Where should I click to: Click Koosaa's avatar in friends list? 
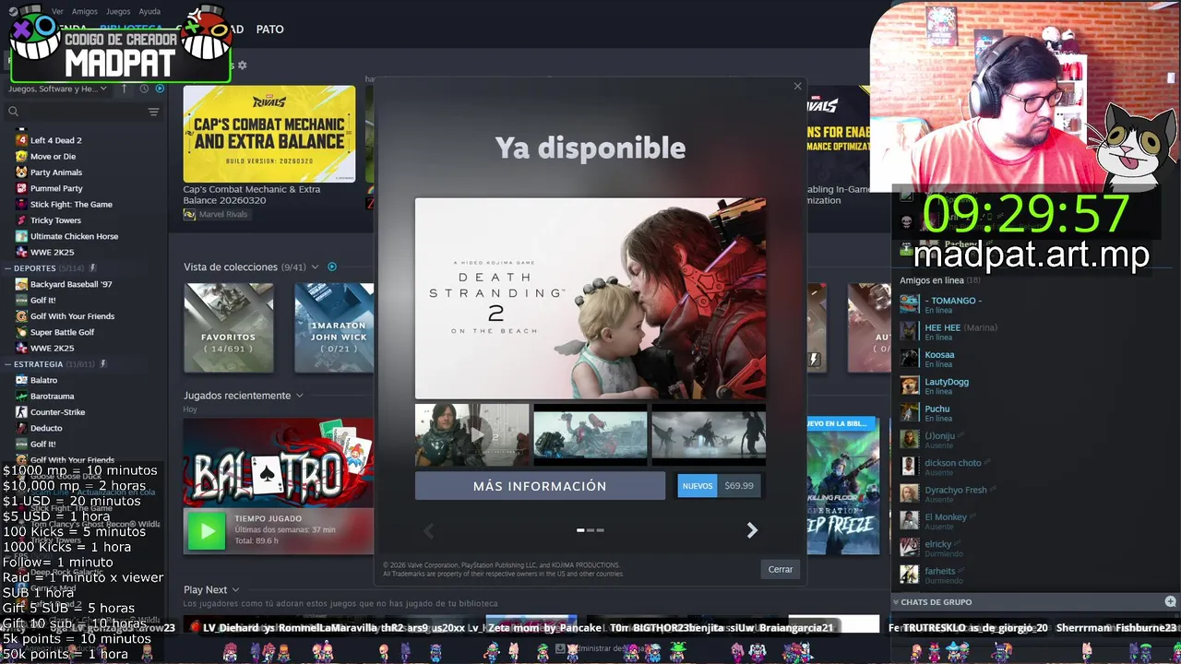point(910,359)
